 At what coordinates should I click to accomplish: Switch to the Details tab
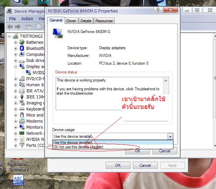(86, 21)
